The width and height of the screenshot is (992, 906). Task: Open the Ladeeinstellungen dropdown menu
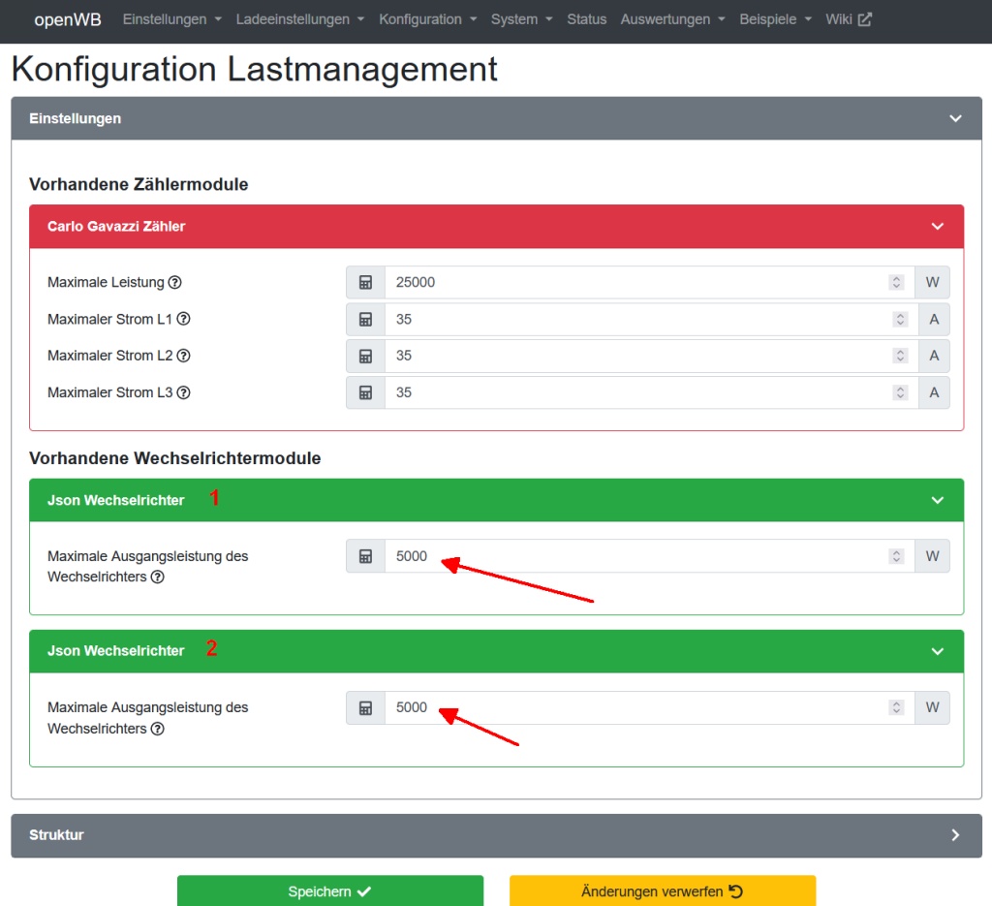coord(299,19)
